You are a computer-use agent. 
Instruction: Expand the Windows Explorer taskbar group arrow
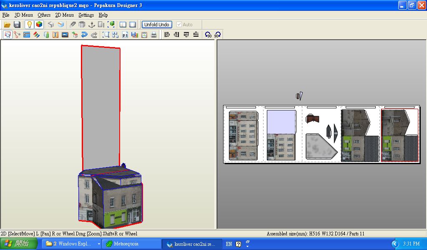pos(99,244)
